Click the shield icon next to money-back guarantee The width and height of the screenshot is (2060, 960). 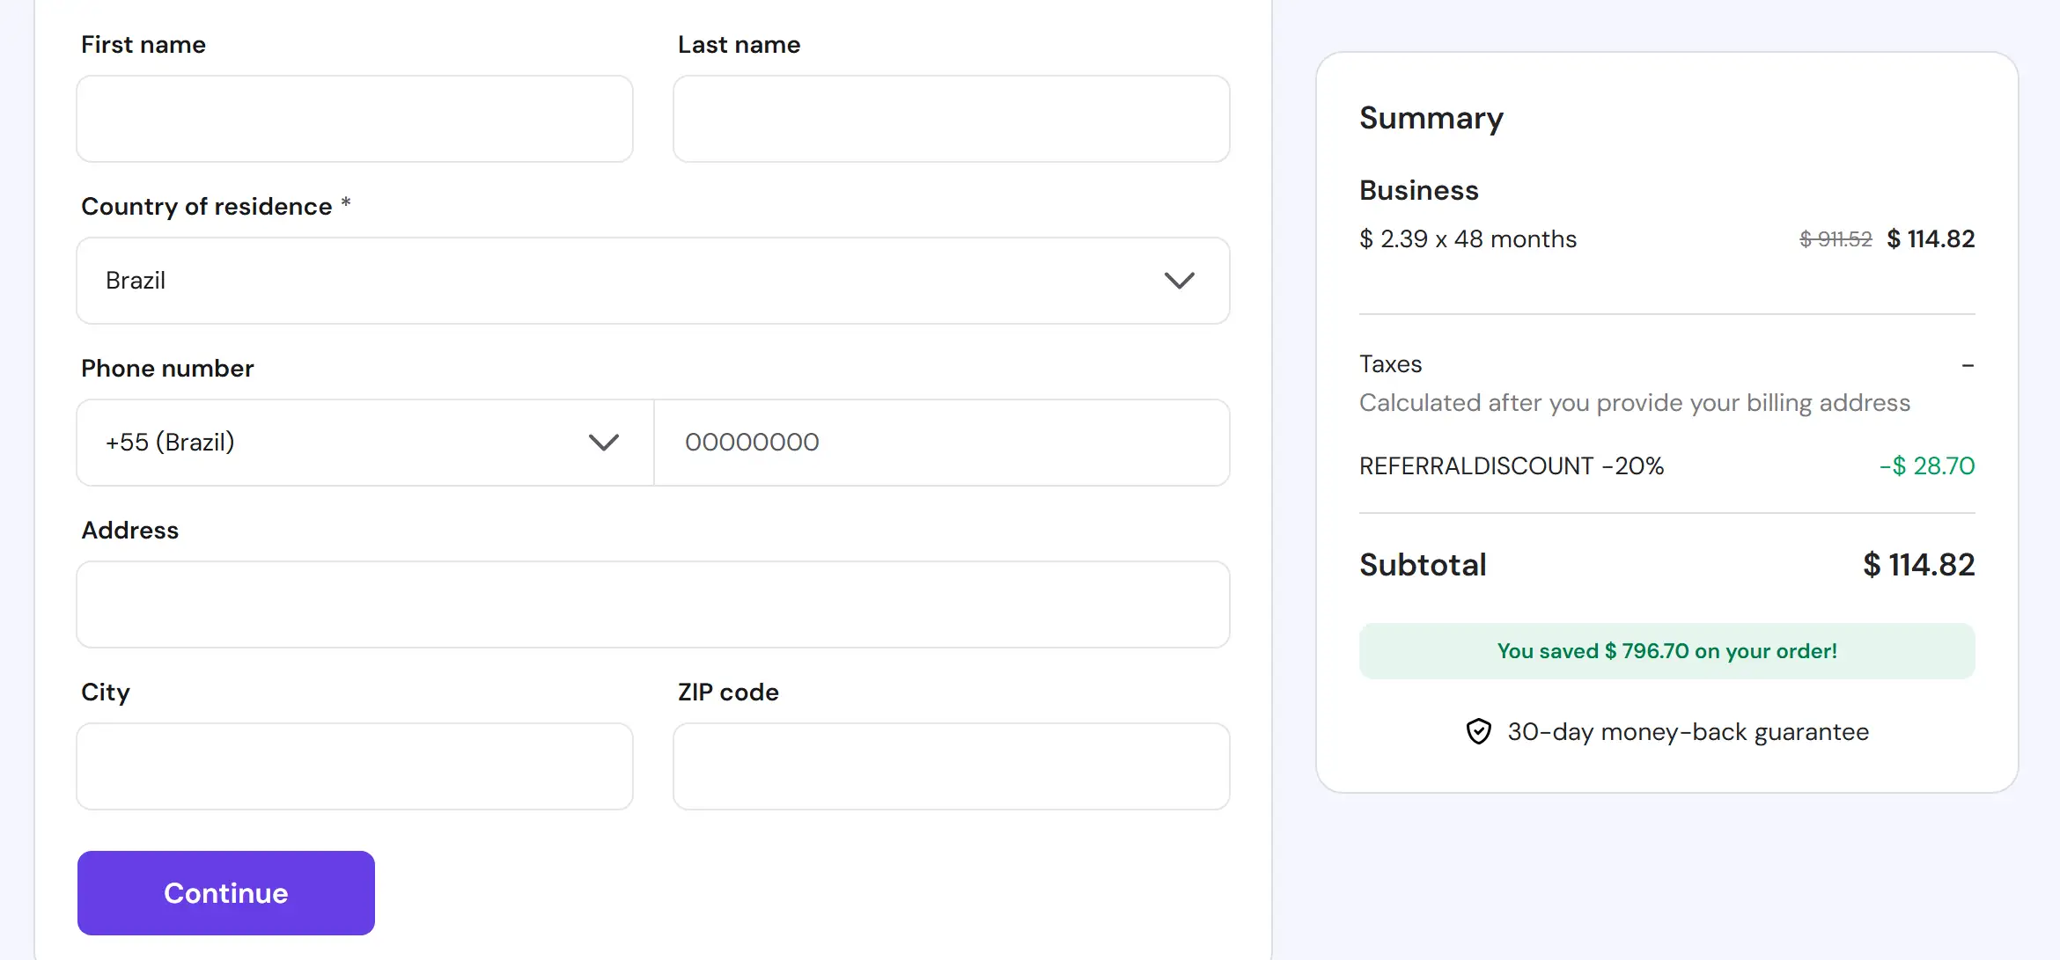(1478, 731)
